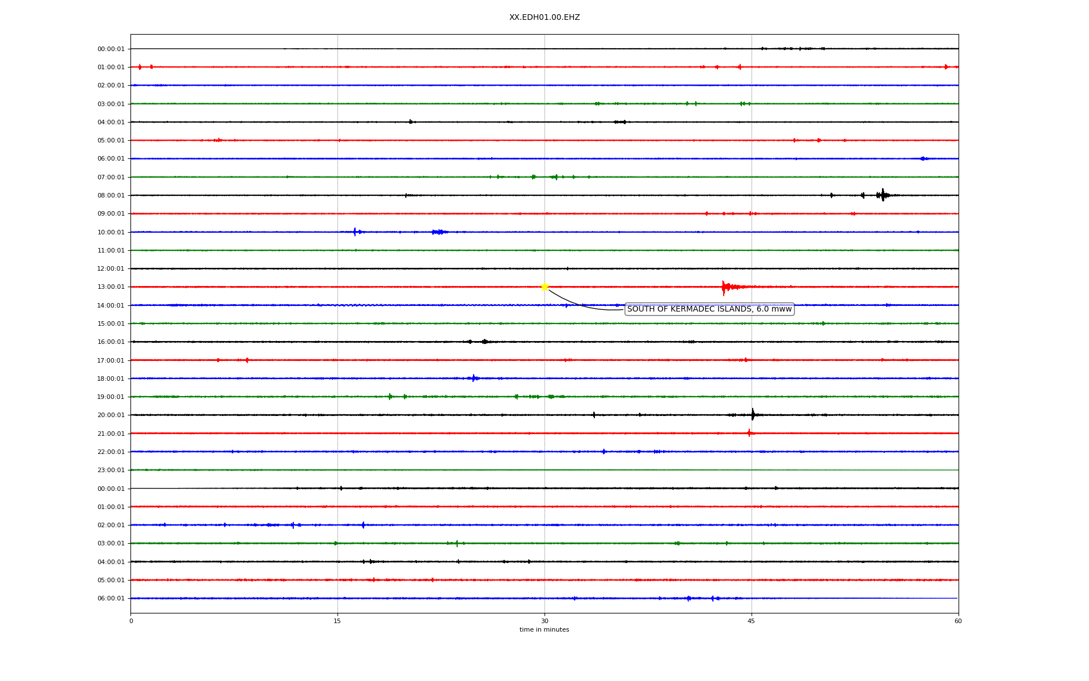Click the 30 tick label on the x-axis
Image resolution: width=1089 pixels, height=681 pixels.
(544, 621)
